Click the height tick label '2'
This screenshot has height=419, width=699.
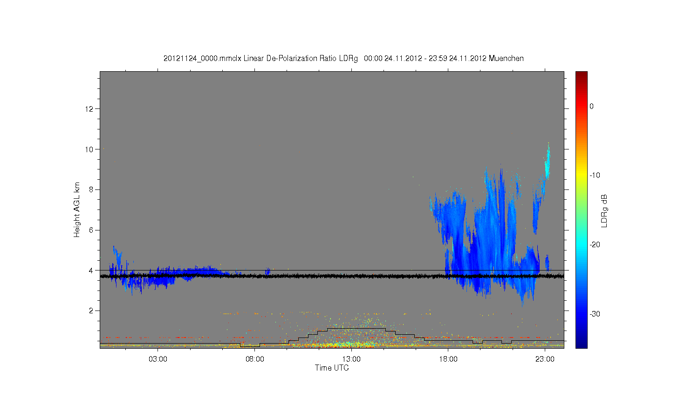coord(91,311)
